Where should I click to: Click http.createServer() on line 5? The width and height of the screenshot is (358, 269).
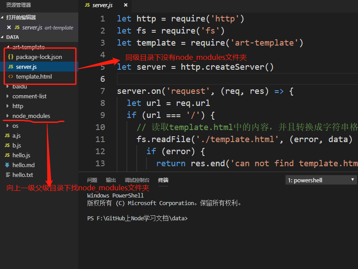click(x=227, y=67)
